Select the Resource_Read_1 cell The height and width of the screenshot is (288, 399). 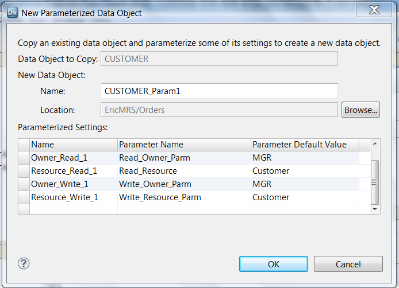(74, 171)
